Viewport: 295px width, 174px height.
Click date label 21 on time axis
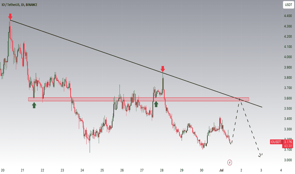tap(22, 170)
